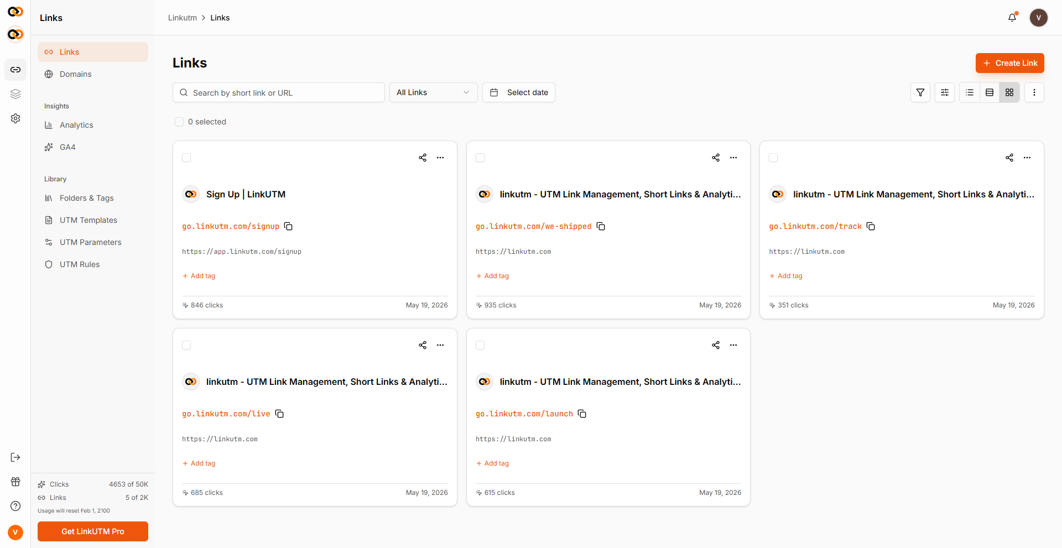This screenshot has height=548, width=1062.
Task: Open the V user avatar menu
Action: [x=1038, y=18]
